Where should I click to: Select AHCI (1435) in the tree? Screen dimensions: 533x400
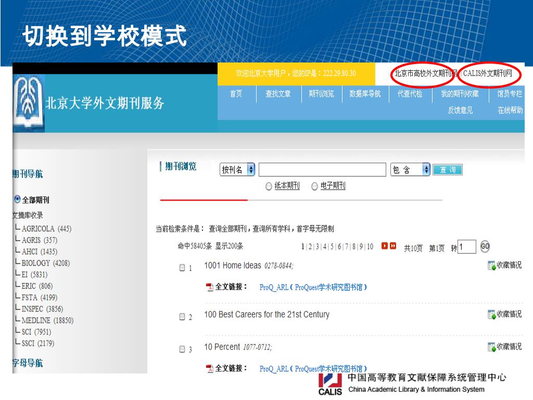point(40,252)
